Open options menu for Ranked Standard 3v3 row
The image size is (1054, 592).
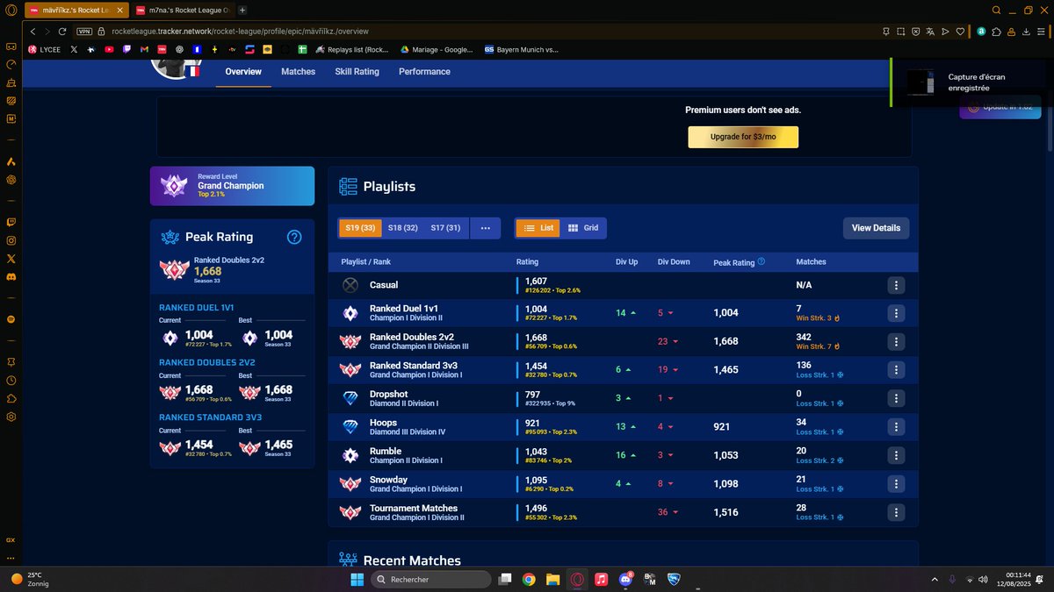896,370
